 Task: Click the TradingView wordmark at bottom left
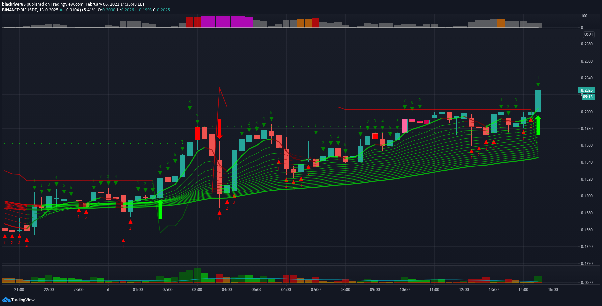click(23, 300)
